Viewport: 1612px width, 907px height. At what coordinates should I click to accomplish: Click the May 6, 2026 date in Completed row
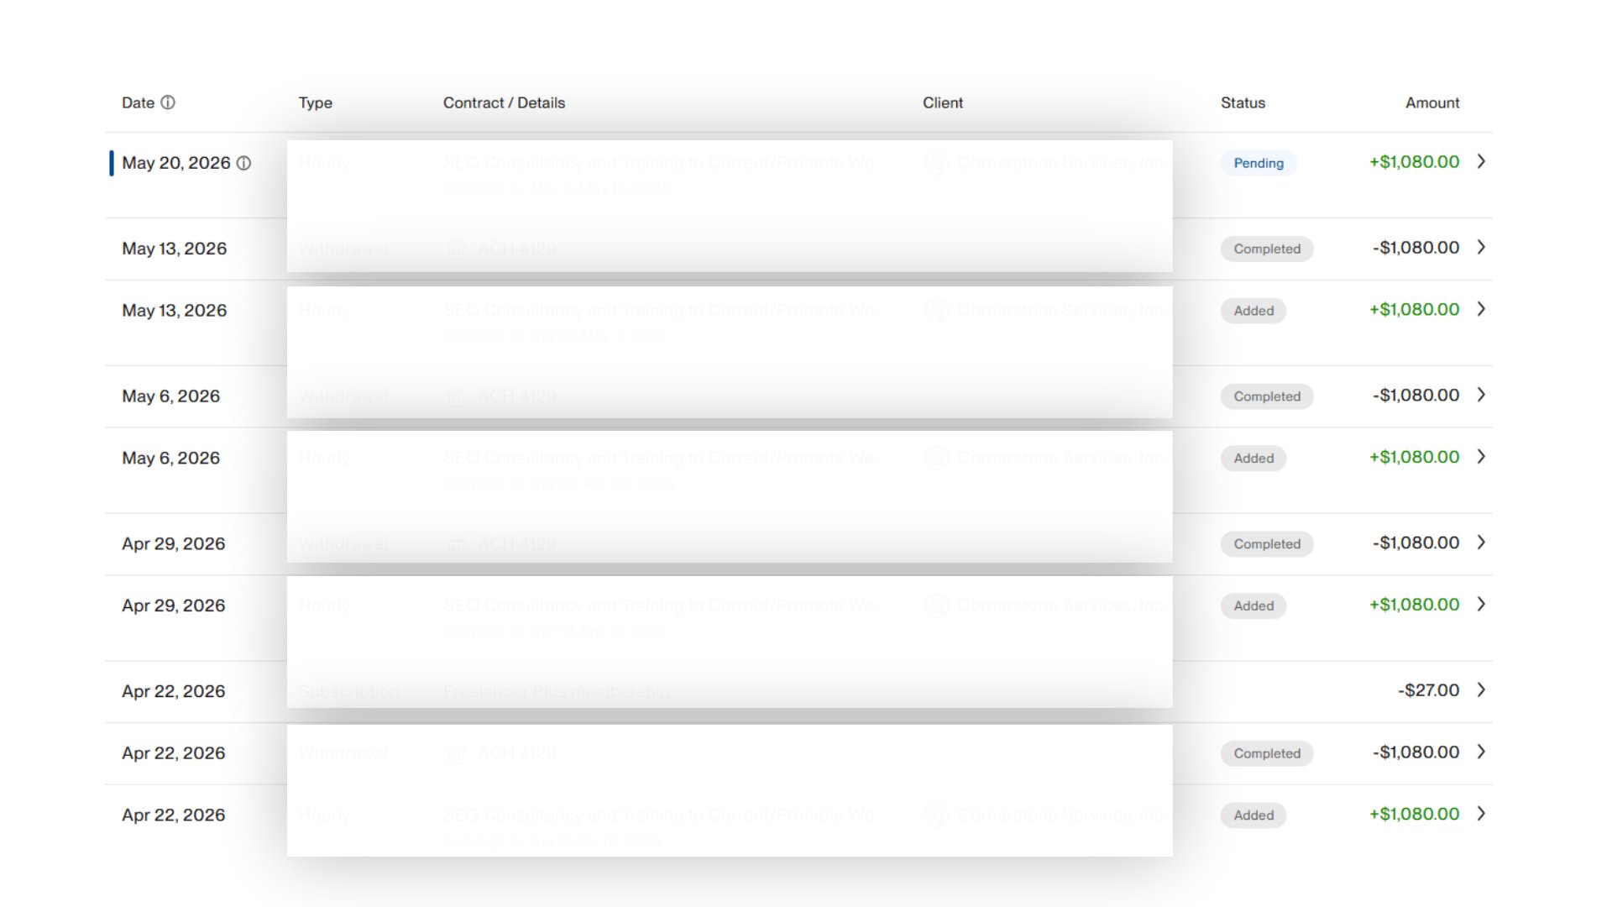(171, 396)
